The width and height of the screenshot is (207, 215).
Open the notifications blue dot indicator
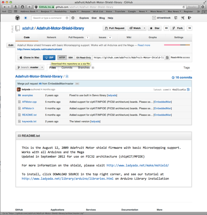point(26,18)
